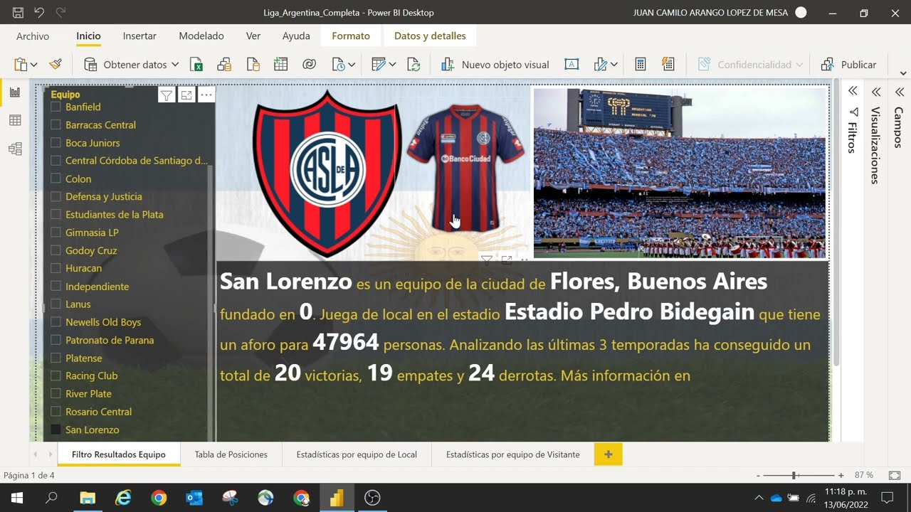Check the Racing Club checkbox
The width and height of the screenshot is (911, 512).
[56, 375]
